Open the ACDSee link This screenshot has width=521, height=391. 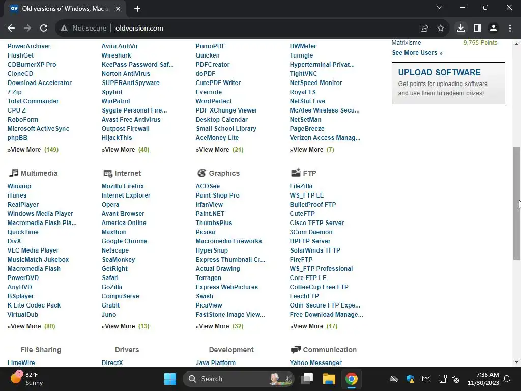(x=208, y=186)
